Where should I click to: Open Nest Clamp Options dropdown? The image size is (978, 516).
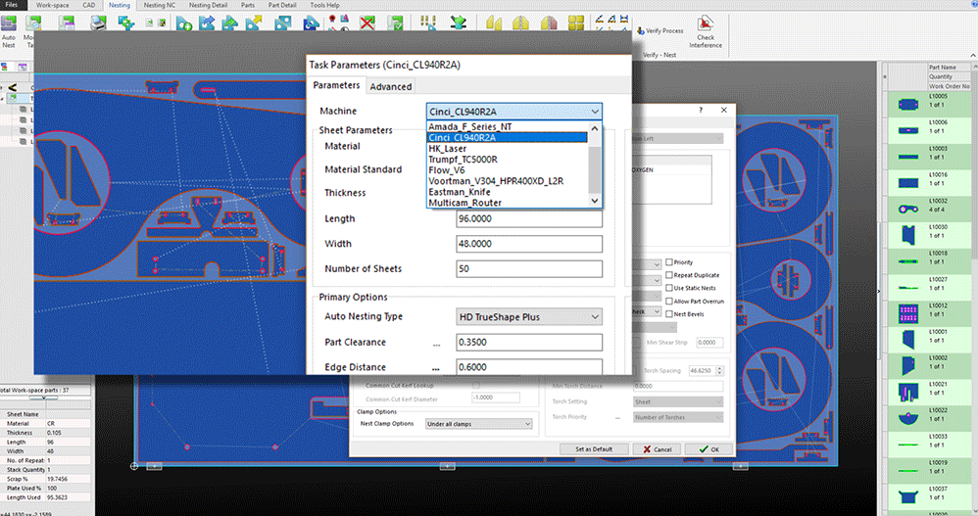click(x=478, y=424)
